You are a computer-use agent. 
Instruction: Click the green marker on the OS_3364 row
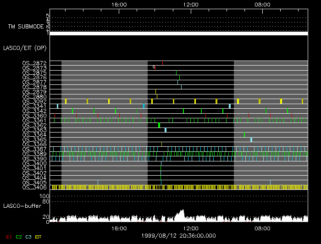pos(244,135)
